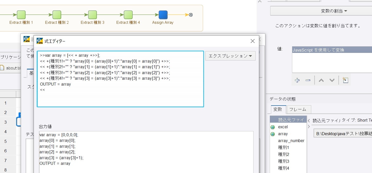Remove a value with the minus icon

coord(308,80)
